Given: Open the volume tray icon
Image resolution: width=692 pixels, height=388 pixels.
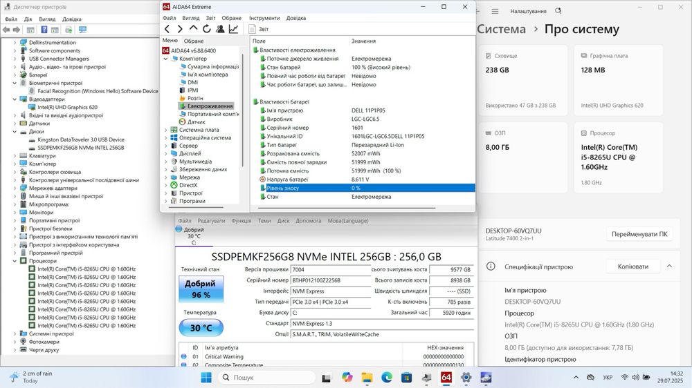Looking at the screenshot, I should pyautogui.click(x=635, y=378).
